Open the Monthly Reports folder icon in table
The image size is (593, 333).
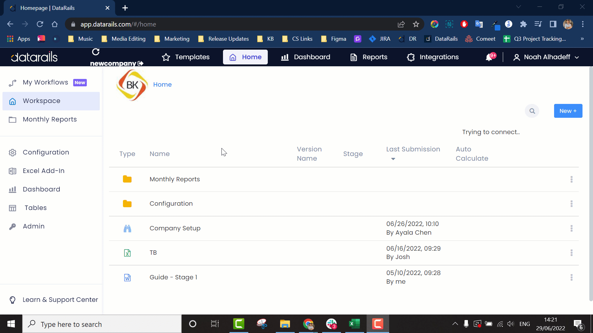click(127, 179)
